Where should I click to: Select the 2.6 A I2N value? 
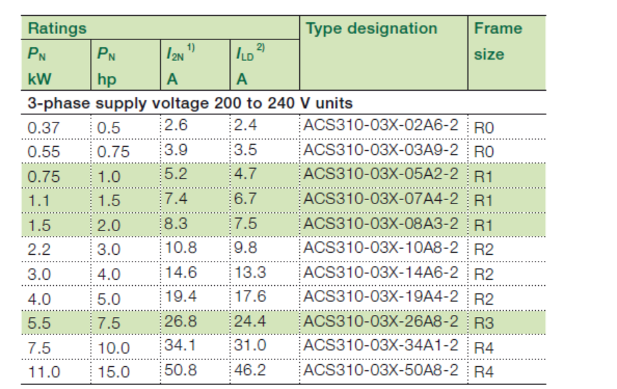[x=176, y=125]
